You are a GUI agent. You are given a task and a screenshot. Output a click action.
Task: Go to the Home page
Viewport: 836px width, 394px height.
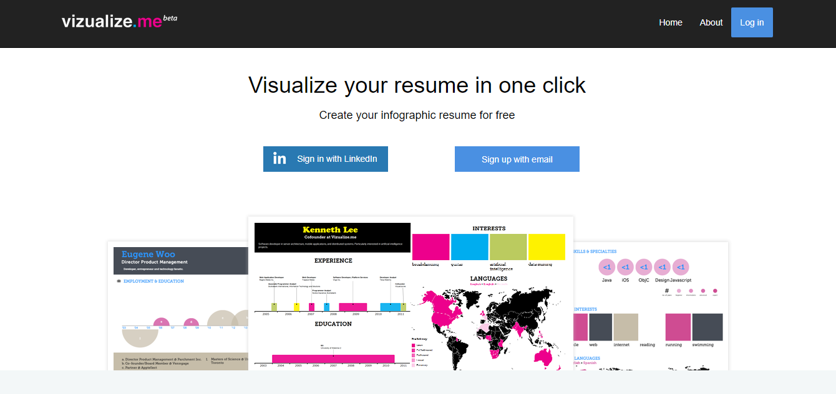(671, 22)
